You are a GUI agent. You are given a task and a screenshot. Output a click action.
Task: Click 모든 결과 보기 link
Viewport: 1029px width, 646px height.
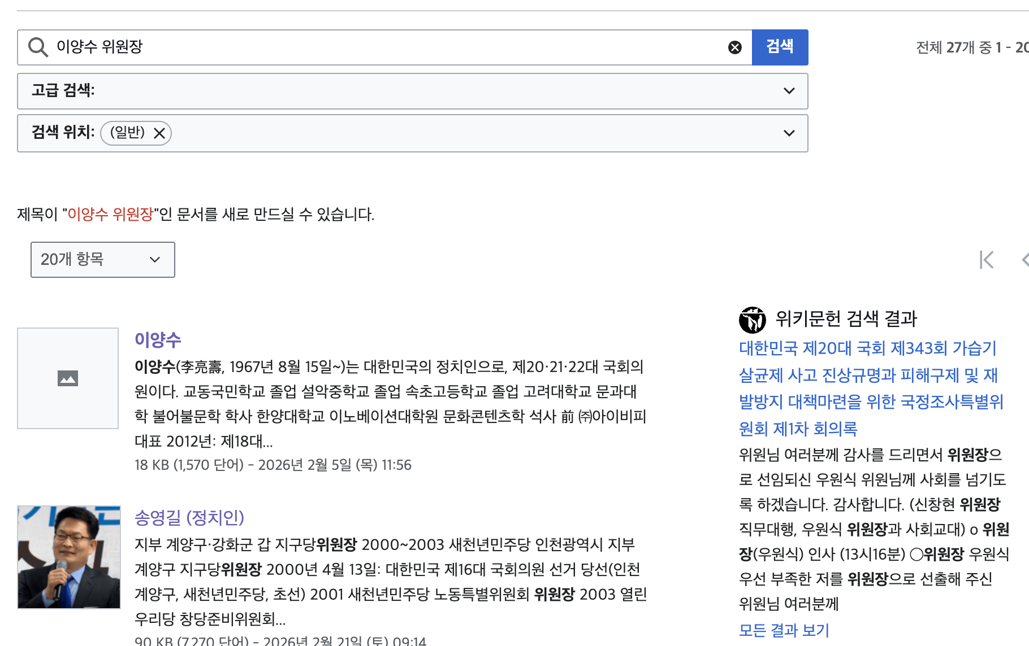pos(784,630)
